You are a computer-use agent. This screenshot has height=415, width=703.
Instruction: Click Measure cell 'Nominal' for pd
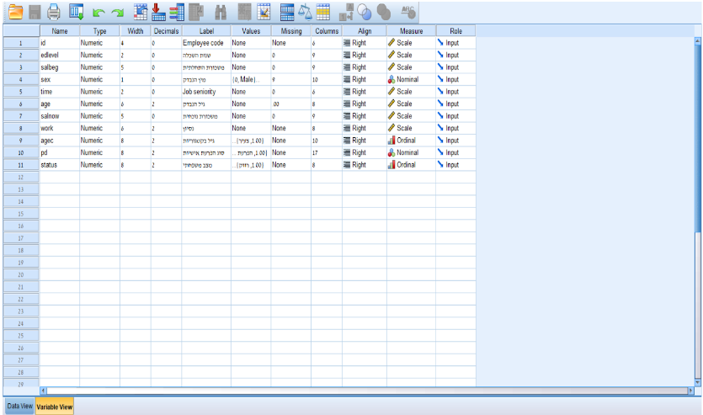411,153
